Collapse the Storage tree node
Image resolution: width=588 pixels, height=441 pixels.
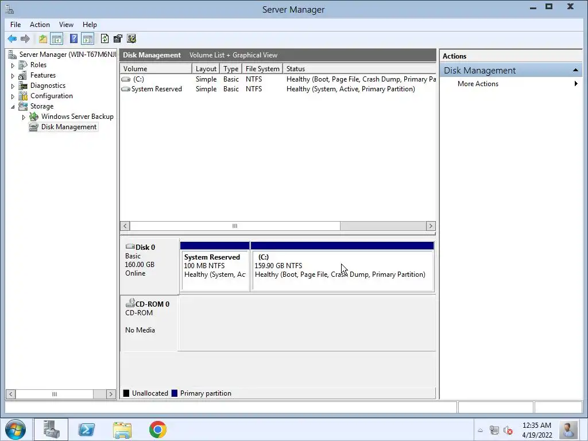coord(13,106)
